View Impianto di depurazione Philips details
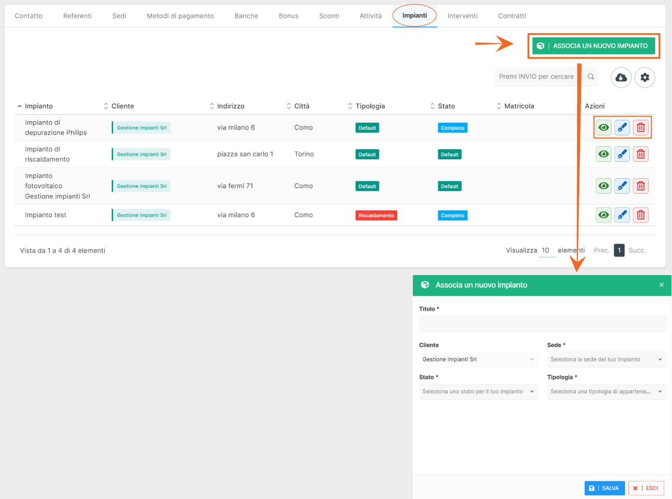Screen dimensions: 672x499 pyautogui.click(x=603, y=127)
